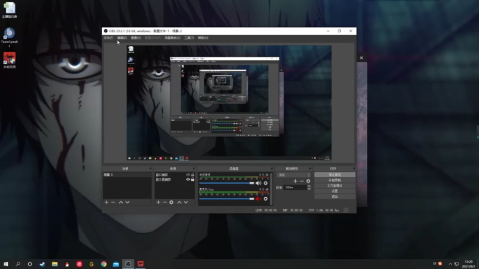Open the 编辑(E) menu
479x269 pixels.
coord(122,38)
